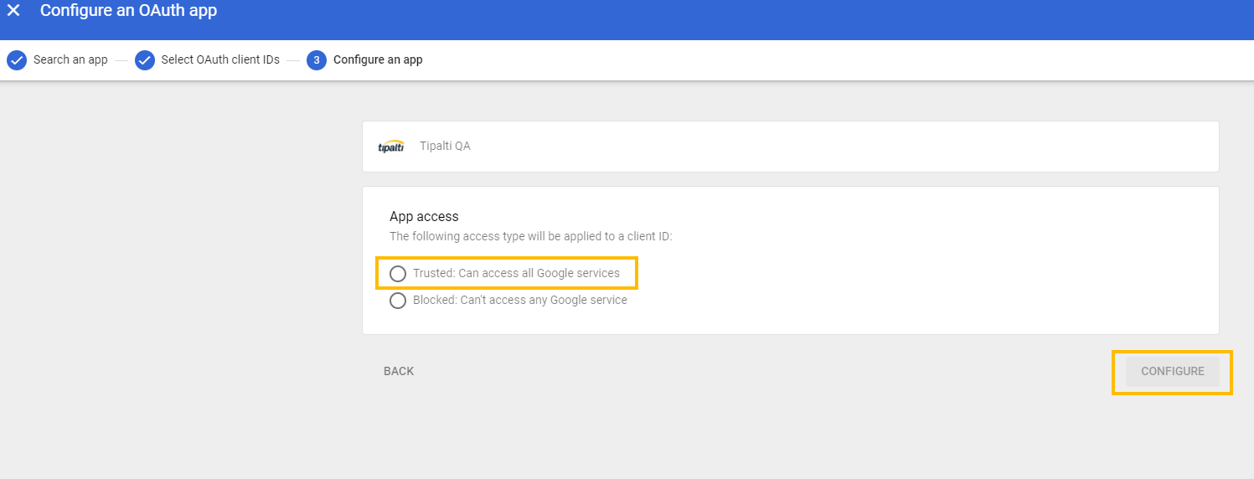Click the Tipalti logo icon

[x=391, y=147]
